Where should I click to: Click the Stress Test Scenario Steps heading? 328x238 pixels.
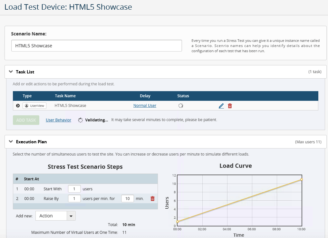pos(85,167)
